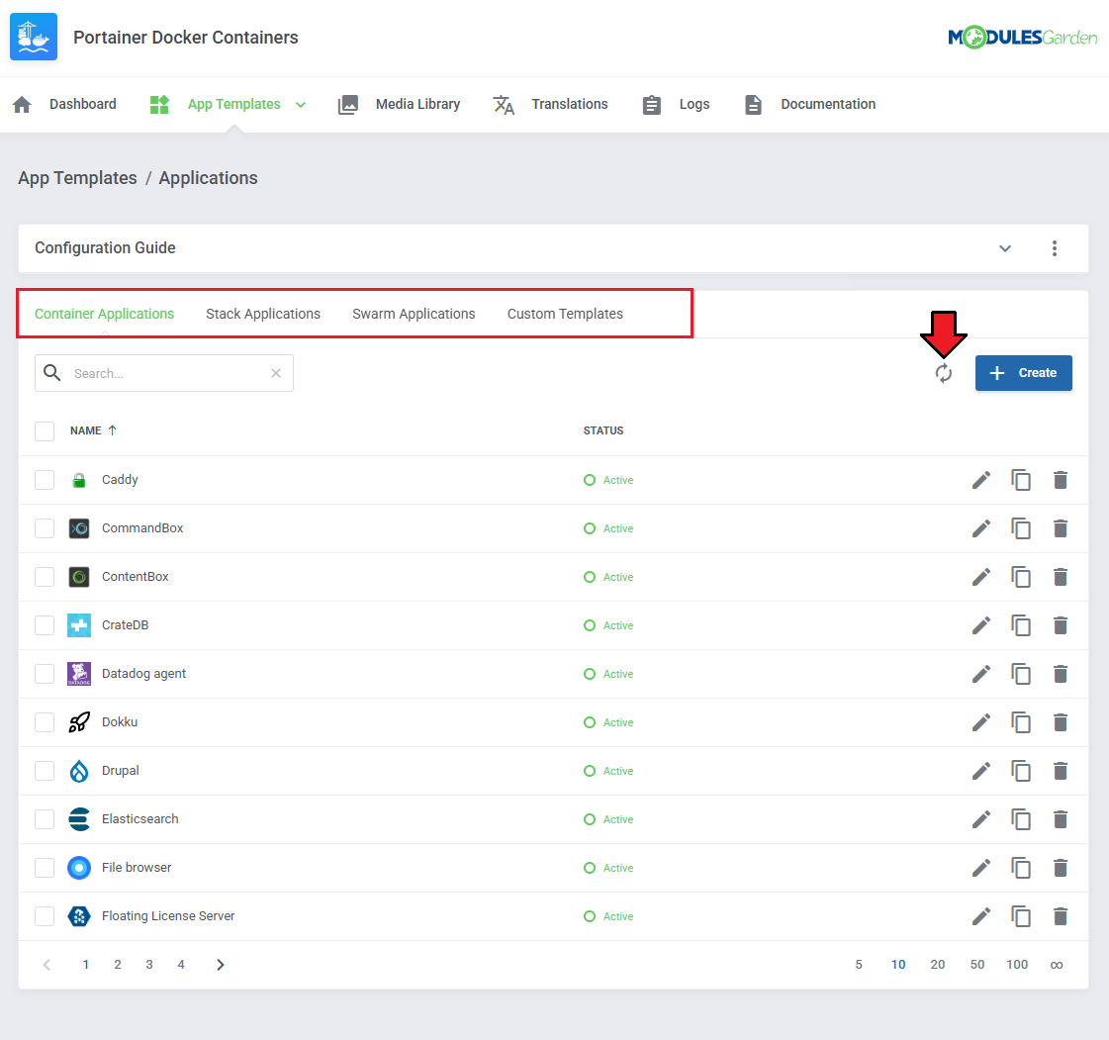Show 50 entries per page
The image size is (1109, 1040).
977,964
